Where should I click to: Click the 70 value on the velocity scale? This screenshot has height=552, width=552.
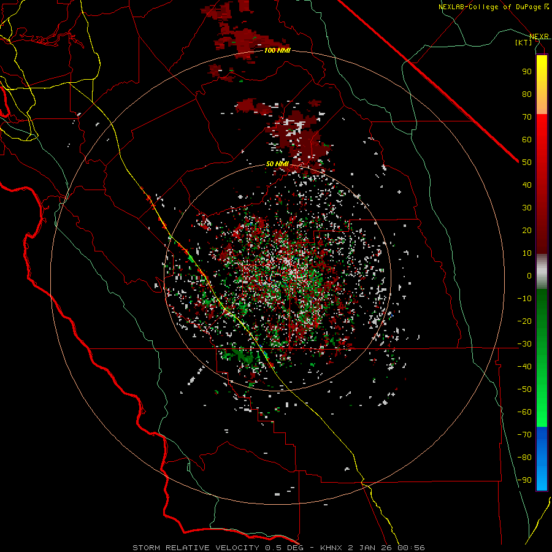(x=527, y=117)
